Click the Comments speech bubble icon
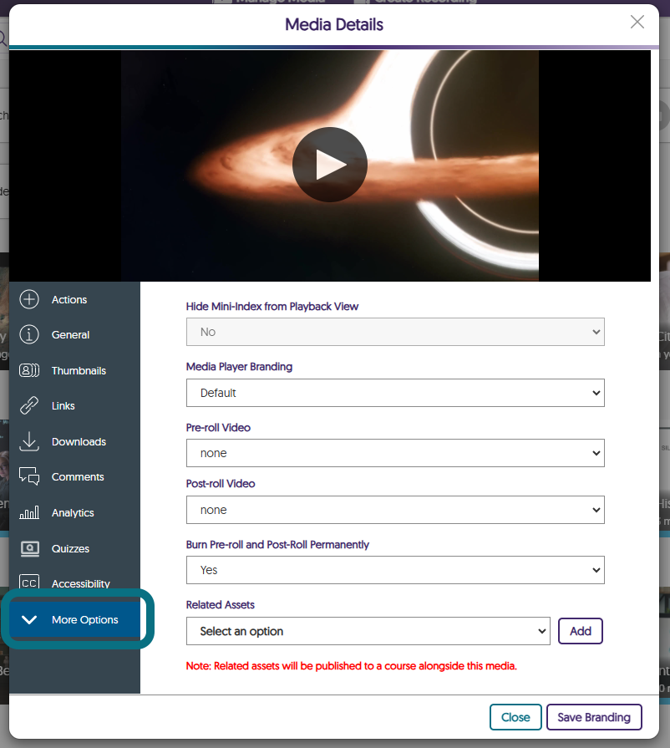This screenshot has height=748, width=670. [29, 476]
